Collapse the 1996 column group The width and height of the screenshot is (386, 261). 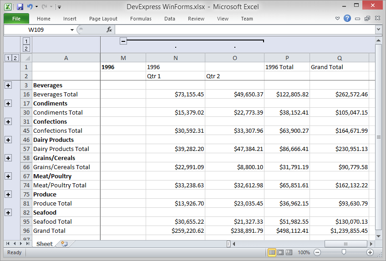(123, 41)
